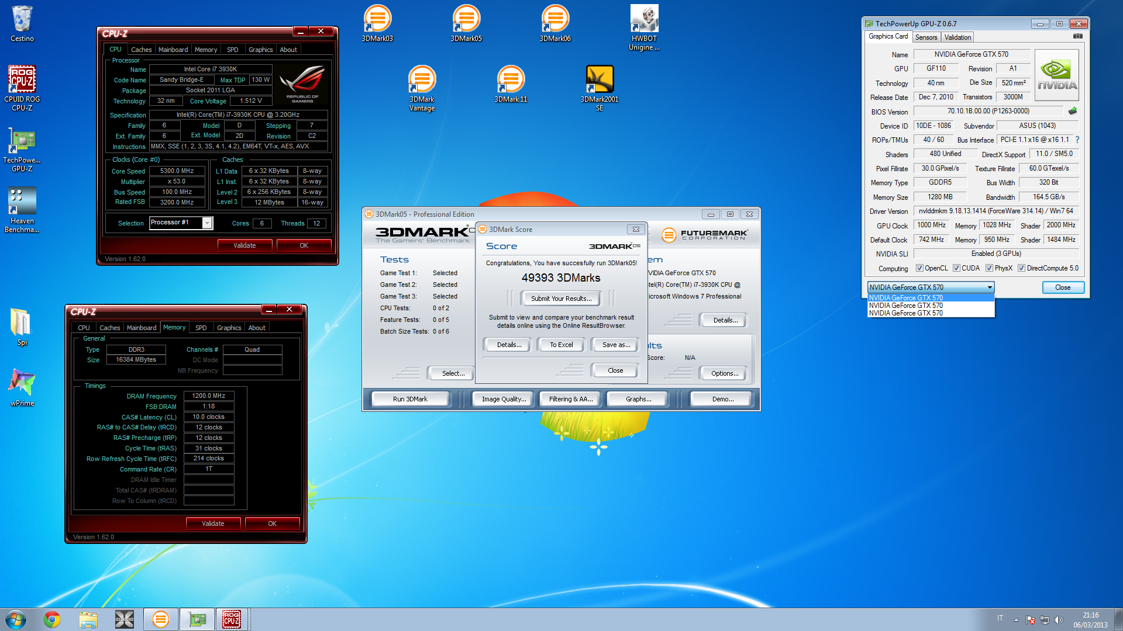Open the 3DMark2001 SE desktop shortcut
Image resolution: width=1123 pixels, height=631 pixels.
click(x=600, y=88)
